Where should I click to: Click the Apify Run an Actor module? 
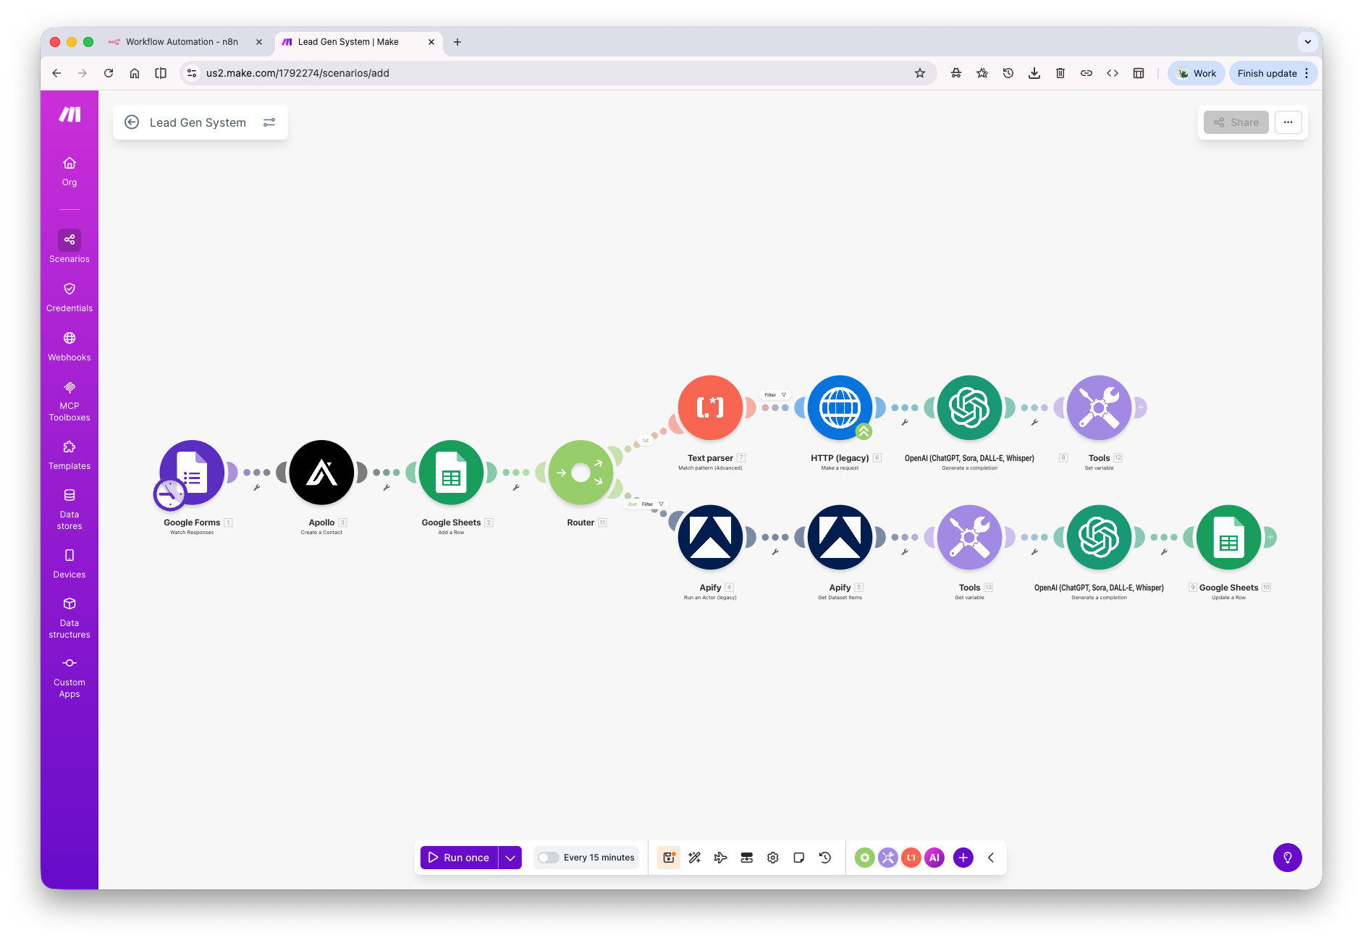tap(710, 537)
